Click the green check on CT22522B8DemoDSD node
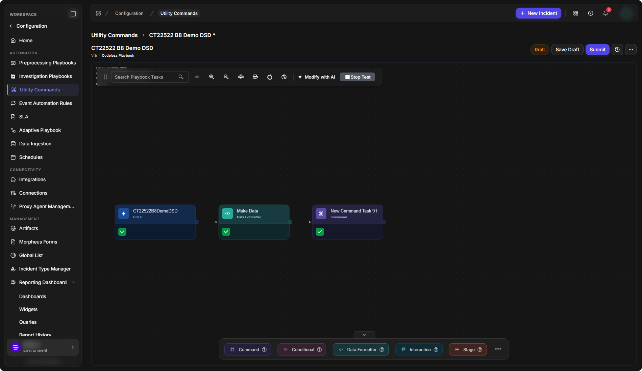 pyautogui.click(x=122, y=232)
